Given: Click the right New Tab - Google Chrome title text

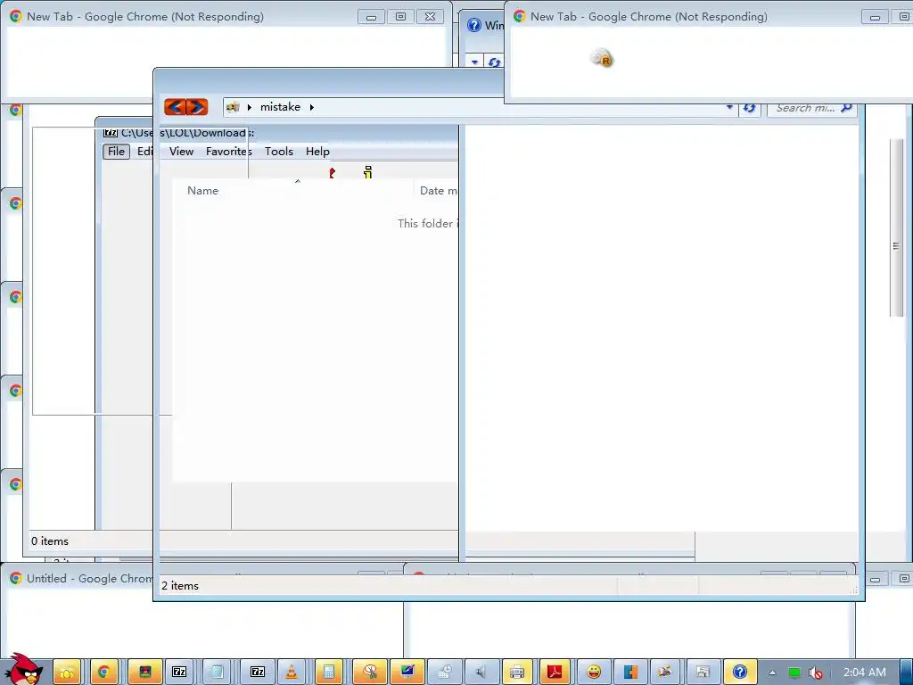Looking at the screenshot, I should pyautogui.click(x=649, y=16).
